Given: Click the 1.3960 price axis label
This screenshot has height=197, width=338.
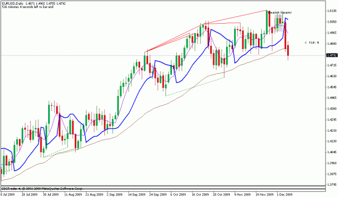Looking at the screenshot, I should [332, 163].
